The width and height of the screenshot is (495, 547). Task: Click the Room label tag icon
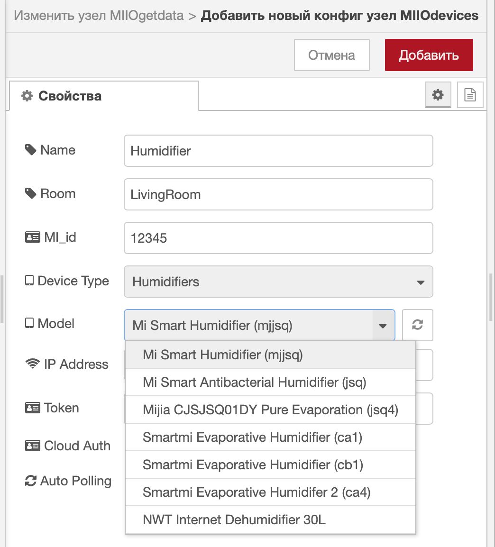point(31,193)
